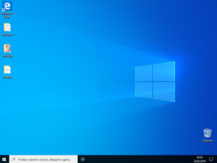The width and height of the screenshot is (217, 163).
Task: Click the taskbar search field
Action: [44, 159]
